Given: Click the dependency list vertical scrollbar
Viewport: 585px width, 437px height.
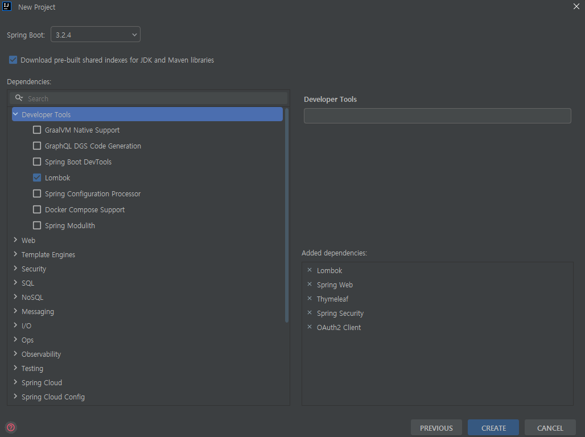Looking at the screenshot, I should click(287, 215).
